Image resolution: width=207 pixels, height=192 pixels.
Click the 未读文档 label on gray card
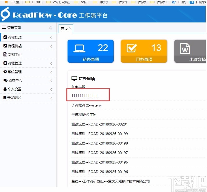click(198, 59)
